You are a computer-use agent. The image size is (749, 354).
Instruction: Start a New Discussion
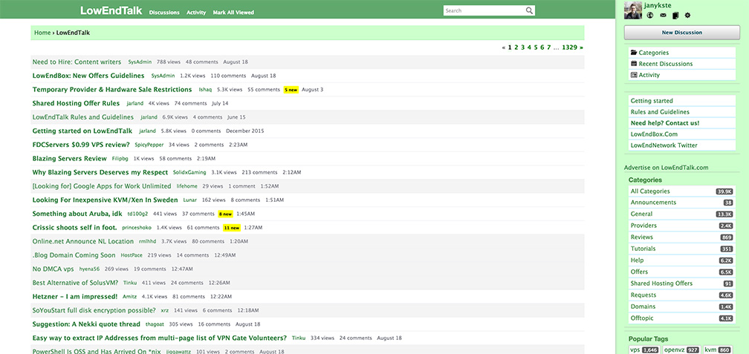click(681, 33)
